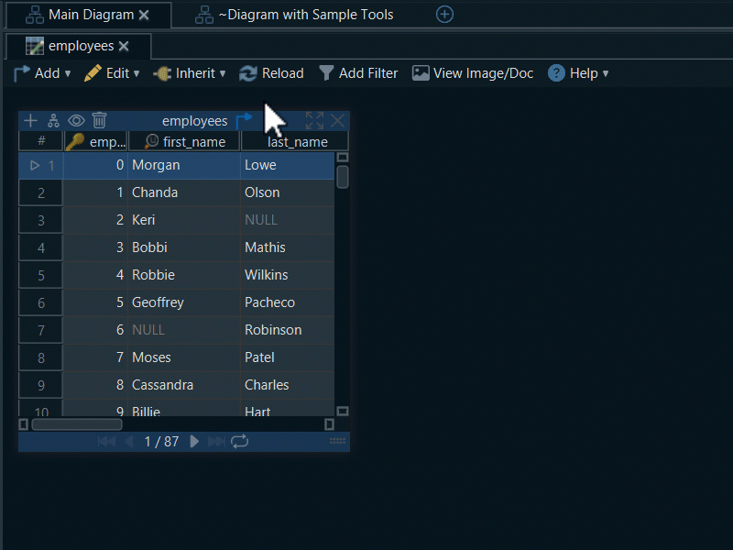Select the Patel cell

[288, 358]
